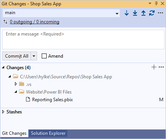Click the .vs folder icon
This screenshot has height=139, width=166.
coord(21,84)
